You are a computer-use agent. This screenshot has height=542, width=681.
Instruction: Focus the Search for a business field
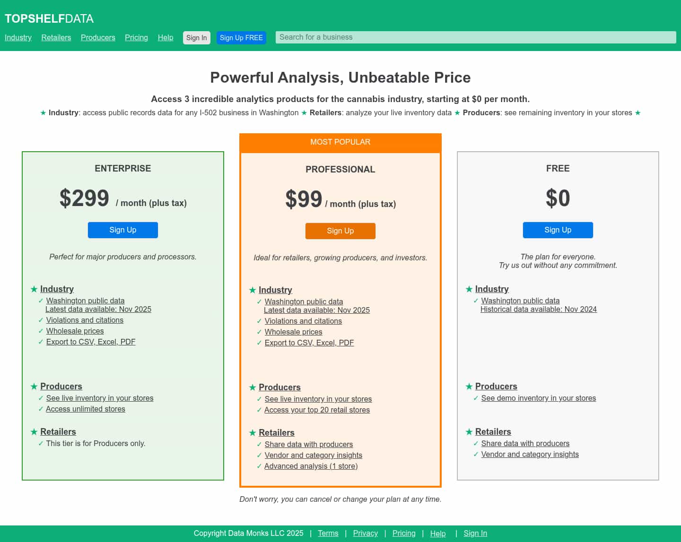pyautogui.click(x=475, y=37)
